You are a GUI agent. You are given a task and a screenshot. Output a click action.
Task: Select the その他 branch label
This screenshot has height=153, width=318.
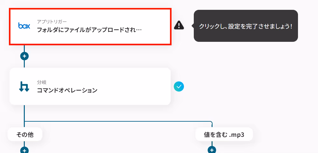(25, 134)
